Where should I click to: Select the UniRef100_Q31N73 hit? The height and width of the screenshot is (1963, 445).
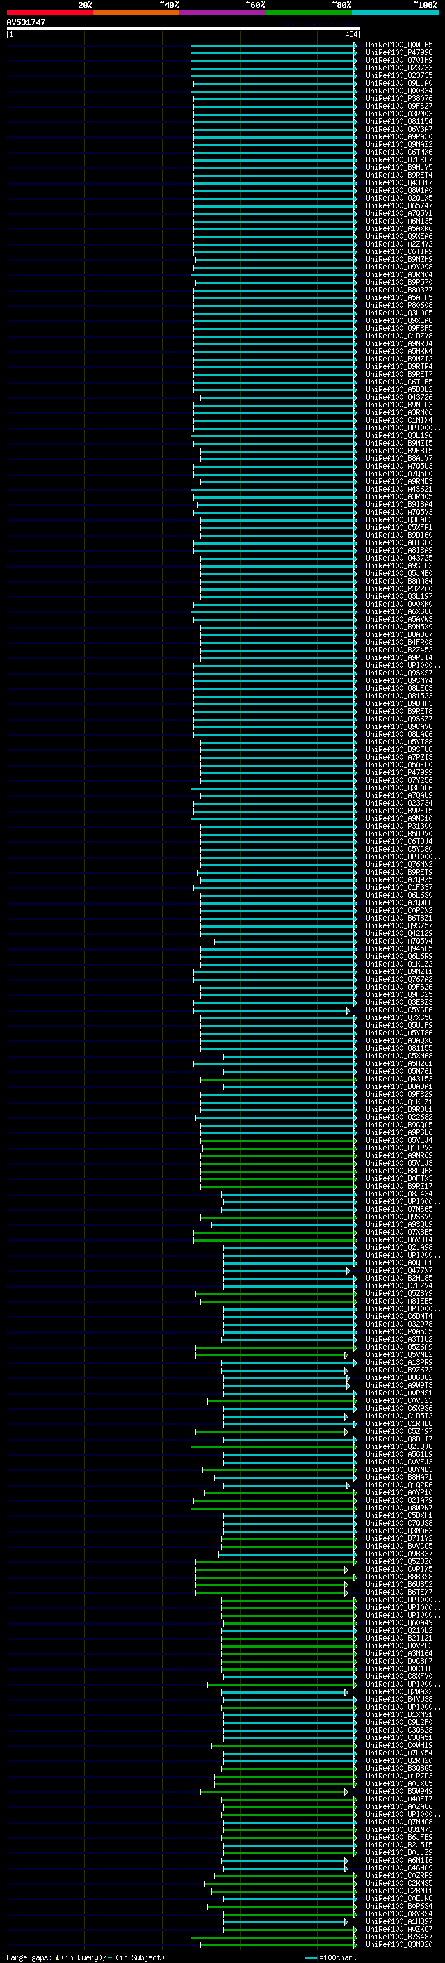click(x=399, y=1829)
